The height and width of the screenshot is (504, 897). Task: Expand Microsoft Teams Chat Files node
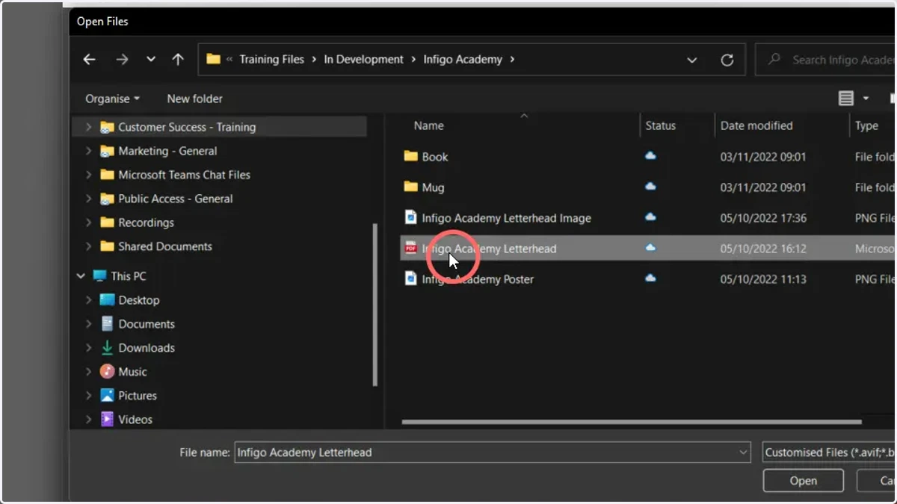88,175
